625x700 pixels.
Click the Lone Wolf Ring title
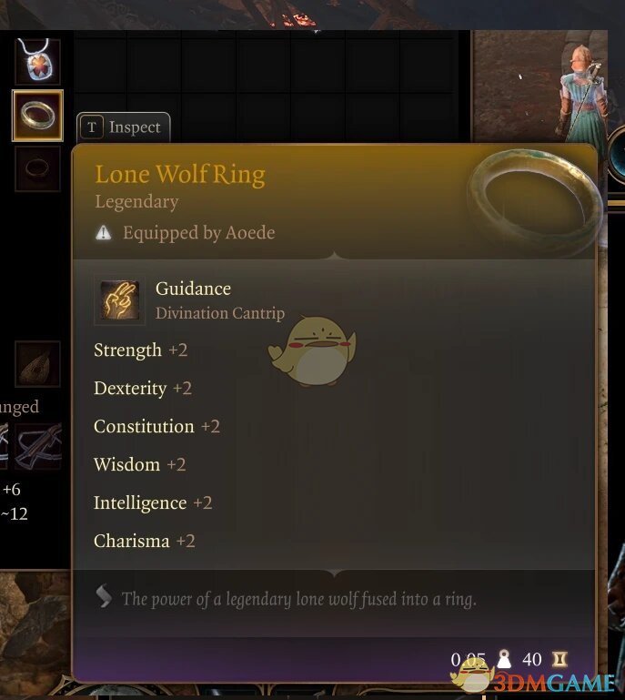click(x=180, y=174)
